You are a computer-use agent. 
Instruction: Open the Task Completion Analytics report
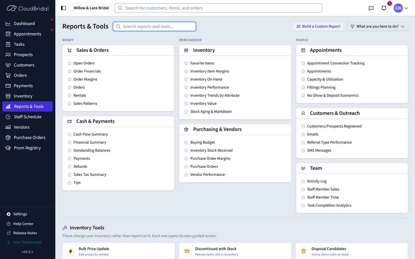tap(329, 205)
